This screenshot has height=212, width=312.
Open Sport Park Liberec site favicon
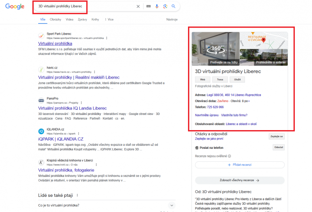[x=41, y=36]
